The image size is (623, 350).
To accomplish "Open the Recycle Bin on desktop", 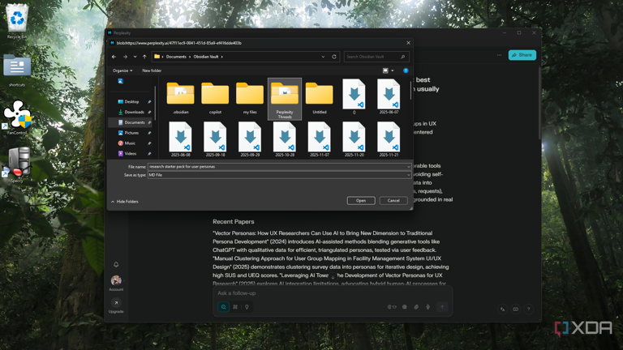I will coord(16,20).
